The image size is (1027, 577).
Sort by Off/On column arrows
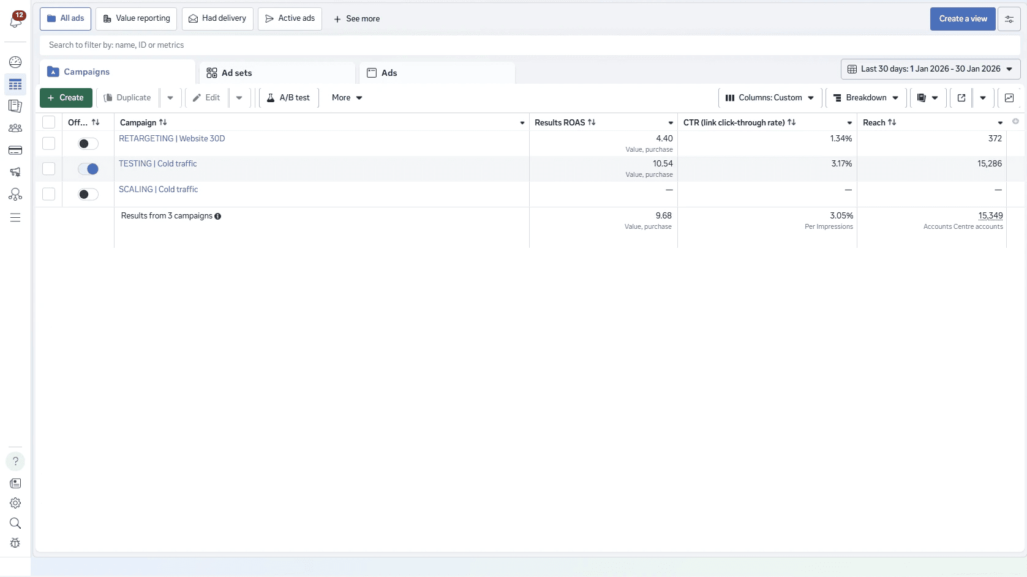click(96, 122)
